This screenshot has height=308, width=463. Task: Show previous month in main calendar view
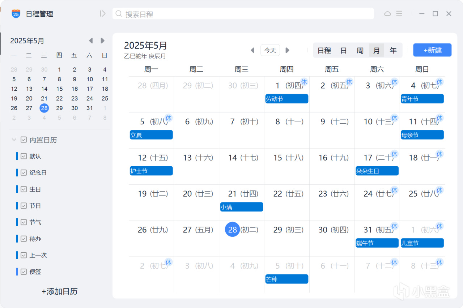pyautogui.click(x=252, y=50)
